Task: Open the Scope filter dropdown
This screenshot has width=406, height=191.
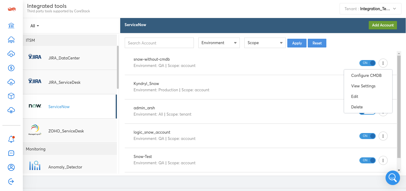Action: coord(265,43)
